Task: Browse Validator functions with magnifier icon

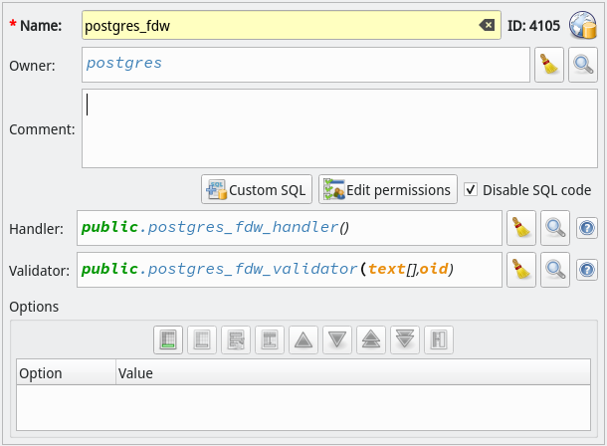Action: tap(554, 270)
